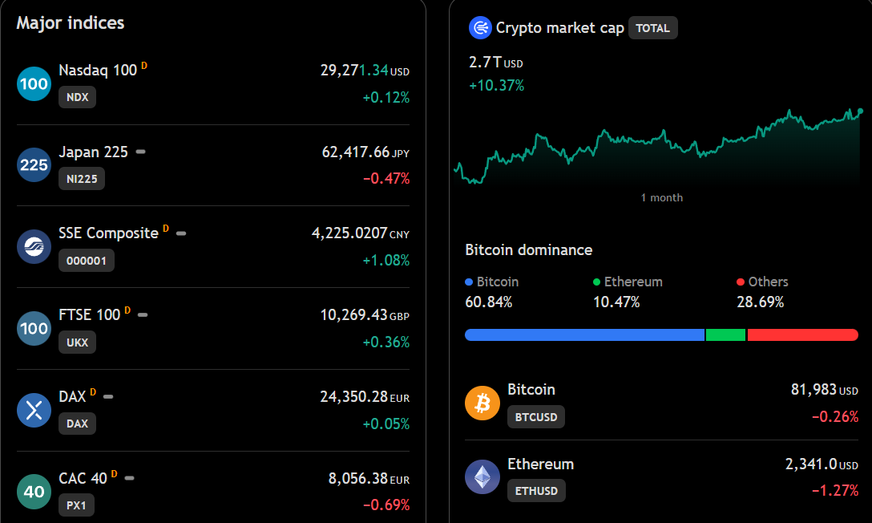872x523 pixels.
Task: Click the Nasdaq 100 round logo icon
Action: [34, 83]
